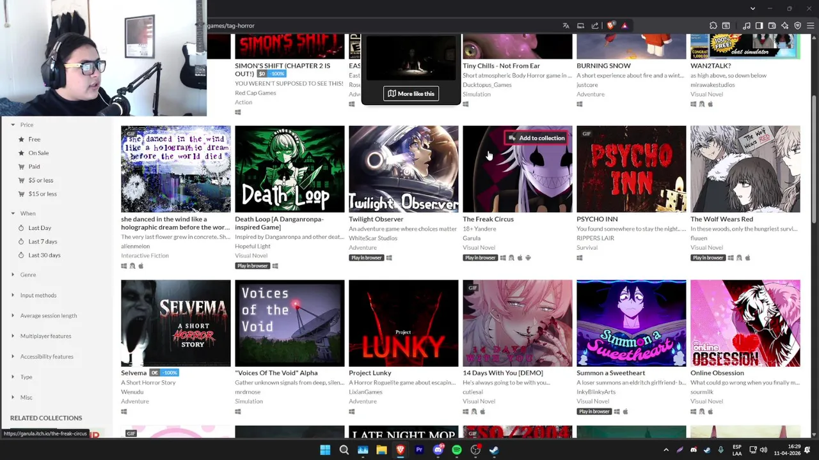819x460 pixels.
Task: Open the tab search chevron in title bar
Action: (x=752, y=8)
